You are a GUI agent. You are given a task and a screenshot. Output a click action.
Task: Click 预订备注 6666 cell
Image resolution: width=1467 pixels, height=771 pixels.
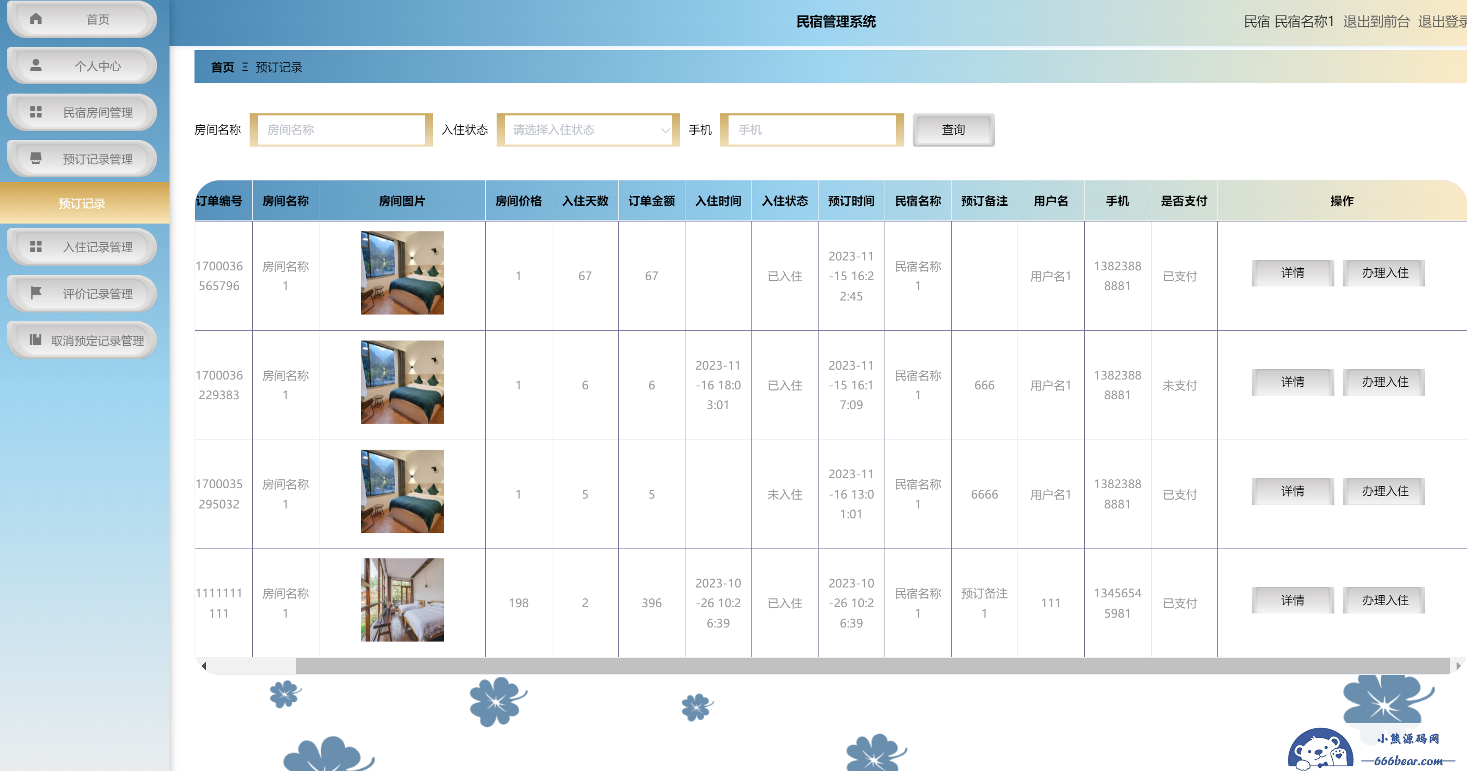(x=984, y=494)
